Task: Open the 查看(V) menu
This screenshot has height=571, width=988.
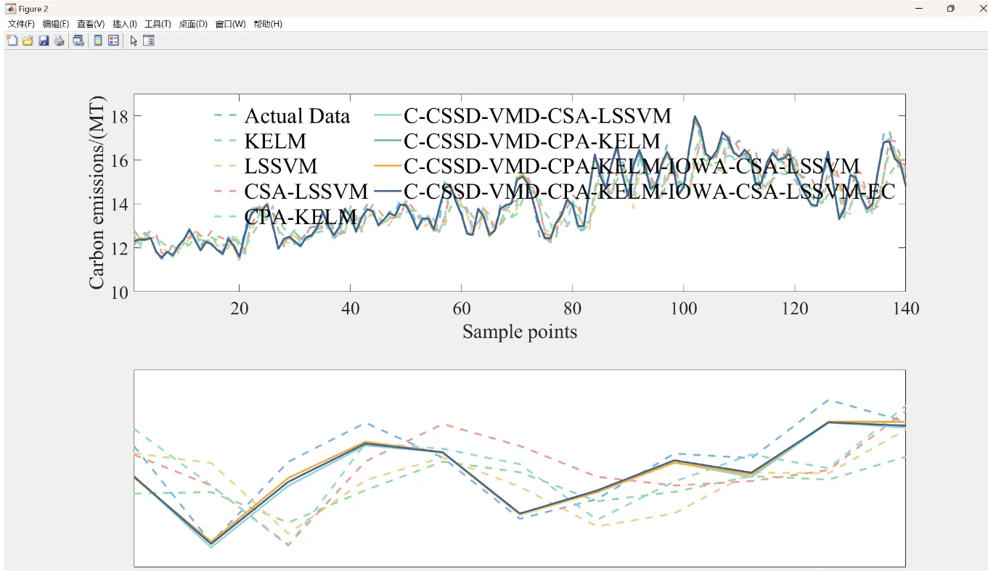Action: 91,24
